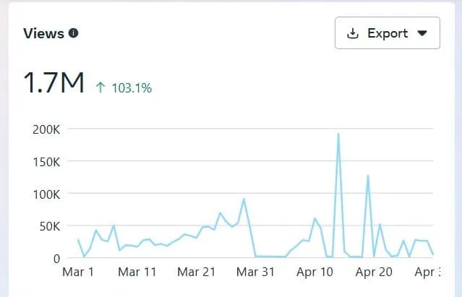The width and height of the screenshot is (462, 297).
Task: Click the 1.7M total views figure
Action: click(54, 83)
